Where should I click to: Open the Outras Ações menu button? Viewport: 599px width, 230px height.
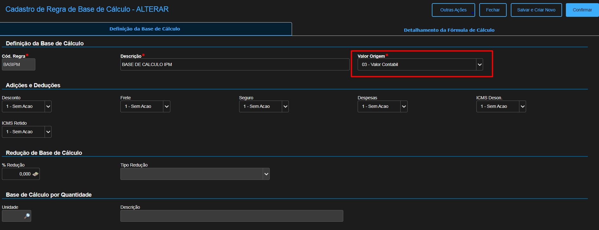point(453,10)
